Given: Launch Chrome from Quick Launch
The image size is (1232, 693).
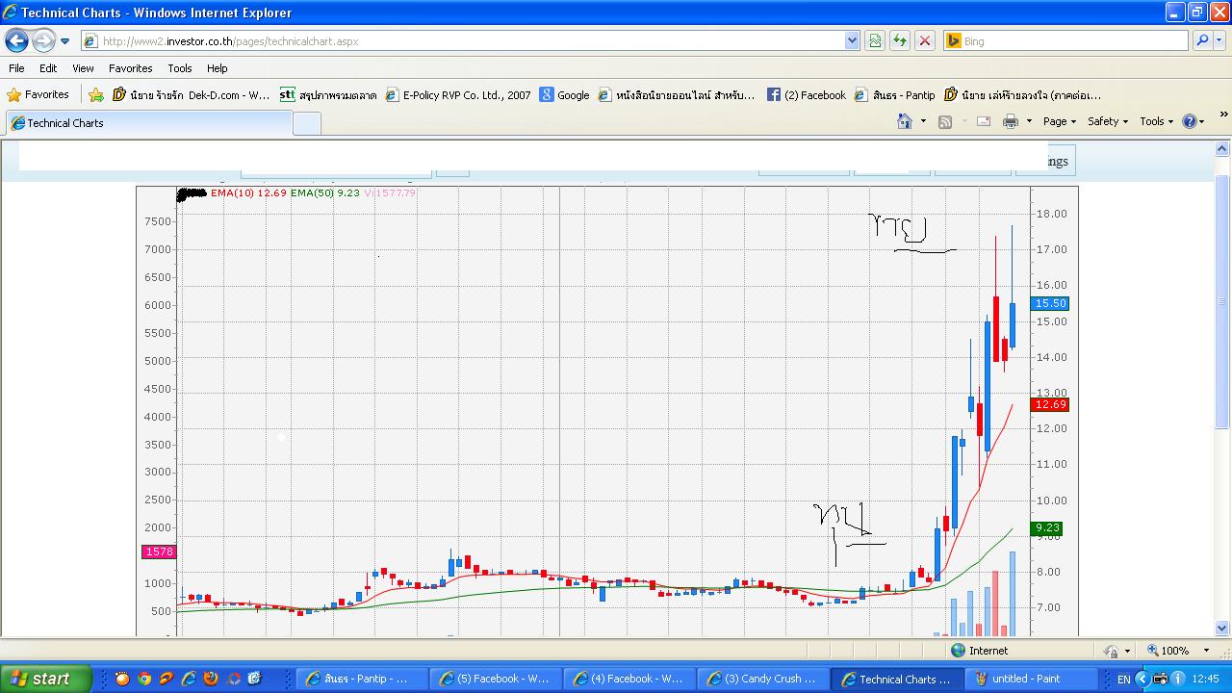Looking at the screenshot, I should click(144, 679).
